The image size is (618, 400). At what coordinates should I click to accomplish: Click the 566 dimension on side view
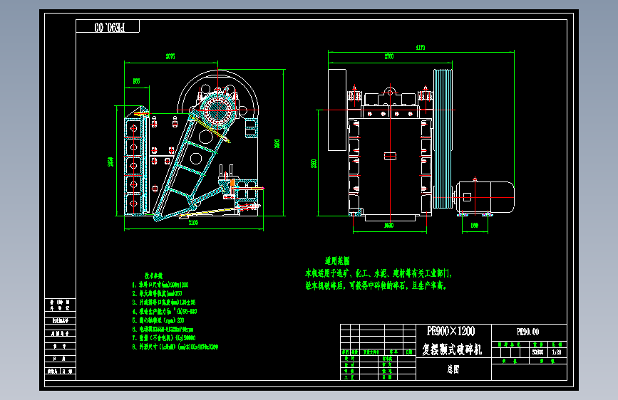[x=136, y=81]
